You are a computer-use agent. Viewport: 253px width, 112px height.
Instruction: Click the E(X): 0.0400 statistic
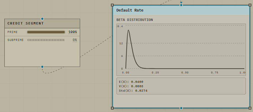point(131,82)
